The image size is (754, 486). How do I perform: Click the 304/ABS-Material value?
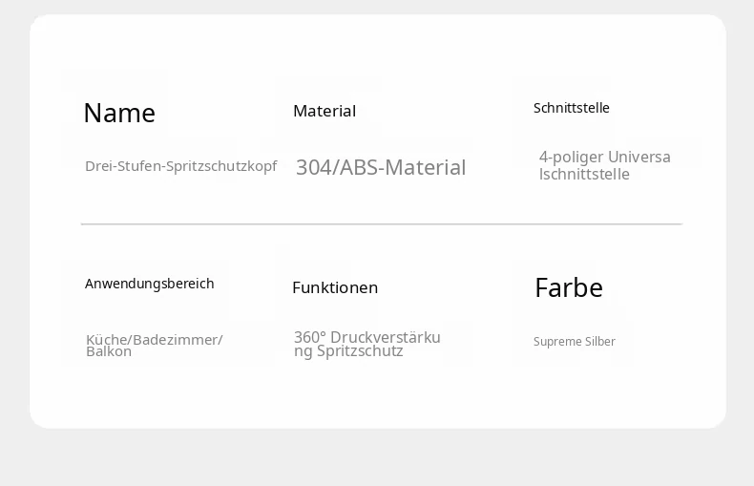tap(381, 167)
